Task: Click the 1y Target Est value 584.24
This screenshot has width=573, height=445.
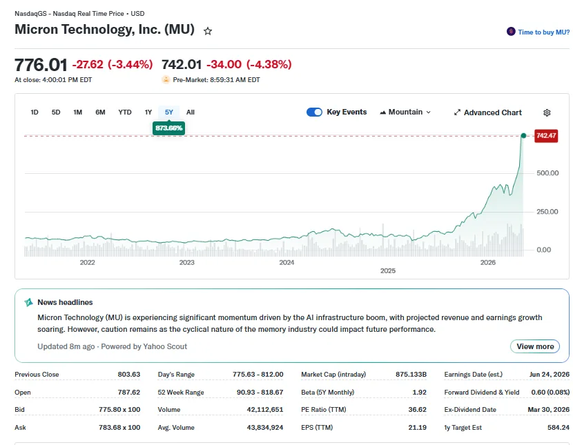Action: point(559,428)
